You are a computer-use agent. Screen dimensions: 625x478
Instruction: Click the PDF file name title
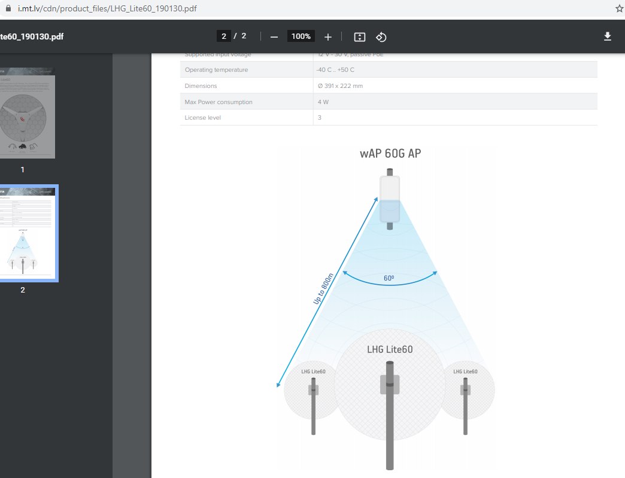pyautogui.click(x=32, y=36)
